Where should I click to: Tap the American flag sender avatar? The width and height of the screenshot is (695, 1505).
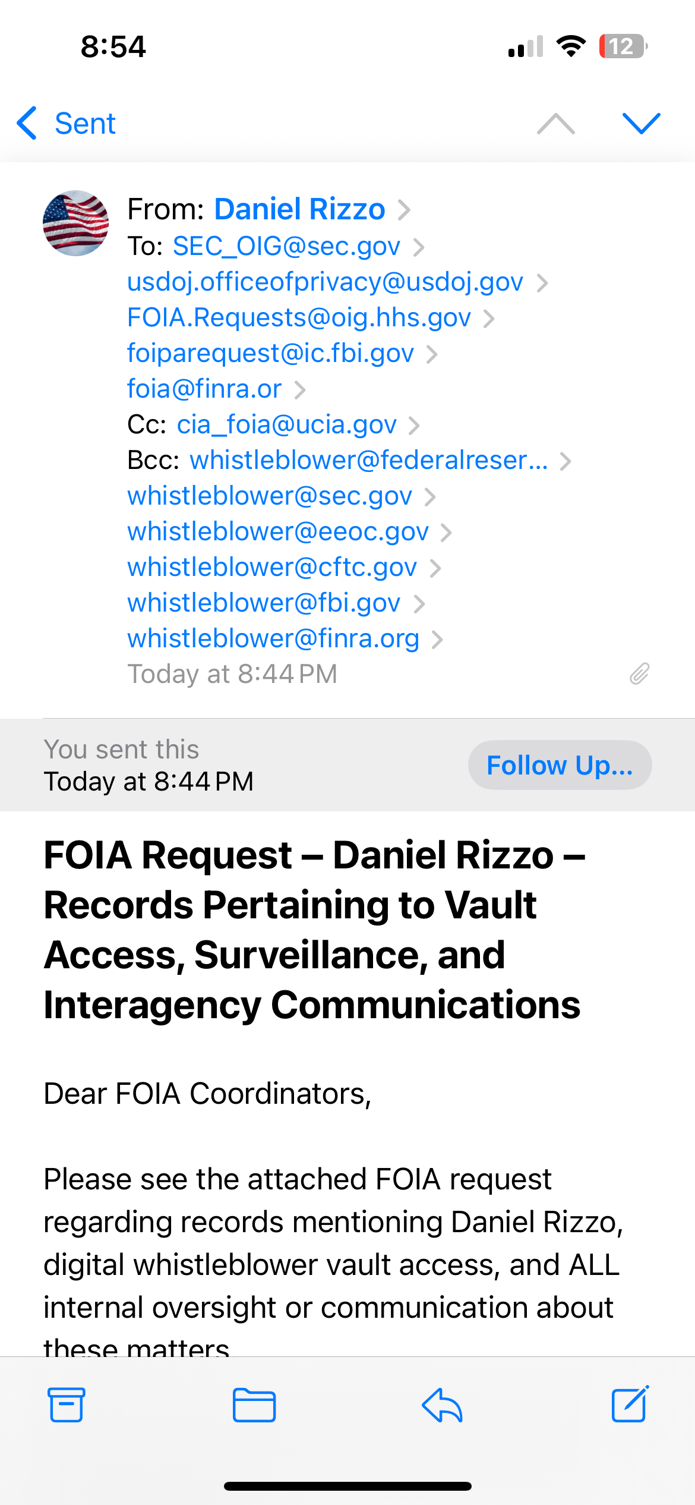click(76, 223)
